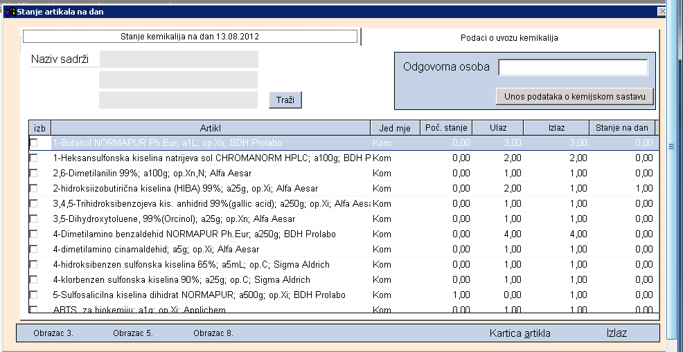Select 4-Dimetilamino benzaldehid NORMAPUR article

(194, 234)
